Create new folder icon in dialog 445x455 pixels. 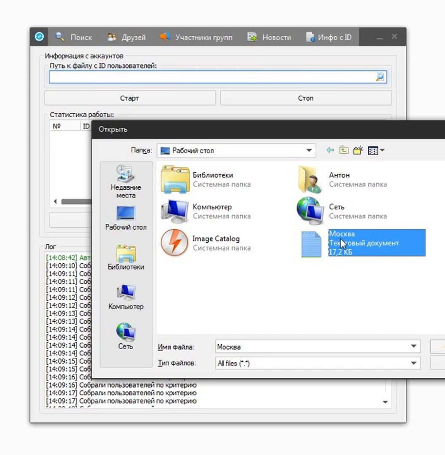pyautogui.click(x=358, y=150)
